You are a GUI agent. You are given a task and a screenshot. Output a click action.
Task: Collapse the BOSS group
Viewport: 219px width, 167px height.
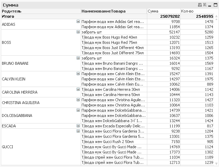point(78,32)
